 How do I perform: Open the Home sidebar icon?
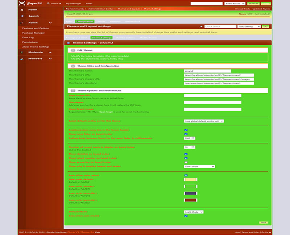pyautogui.click(x=22, y=10)
